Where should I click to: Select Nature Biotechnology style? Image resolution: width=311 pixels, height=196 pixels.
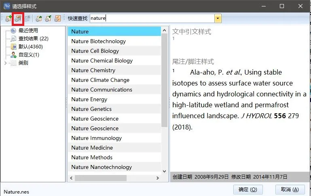tap(114, 41)
